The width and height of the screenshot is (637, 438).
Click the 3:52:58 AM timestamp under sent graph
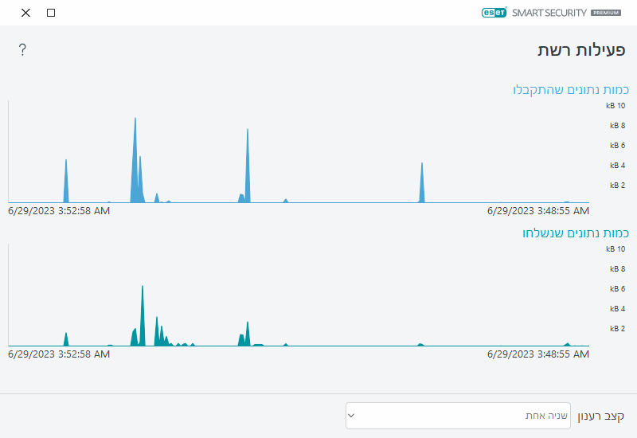tap(59, 354)
